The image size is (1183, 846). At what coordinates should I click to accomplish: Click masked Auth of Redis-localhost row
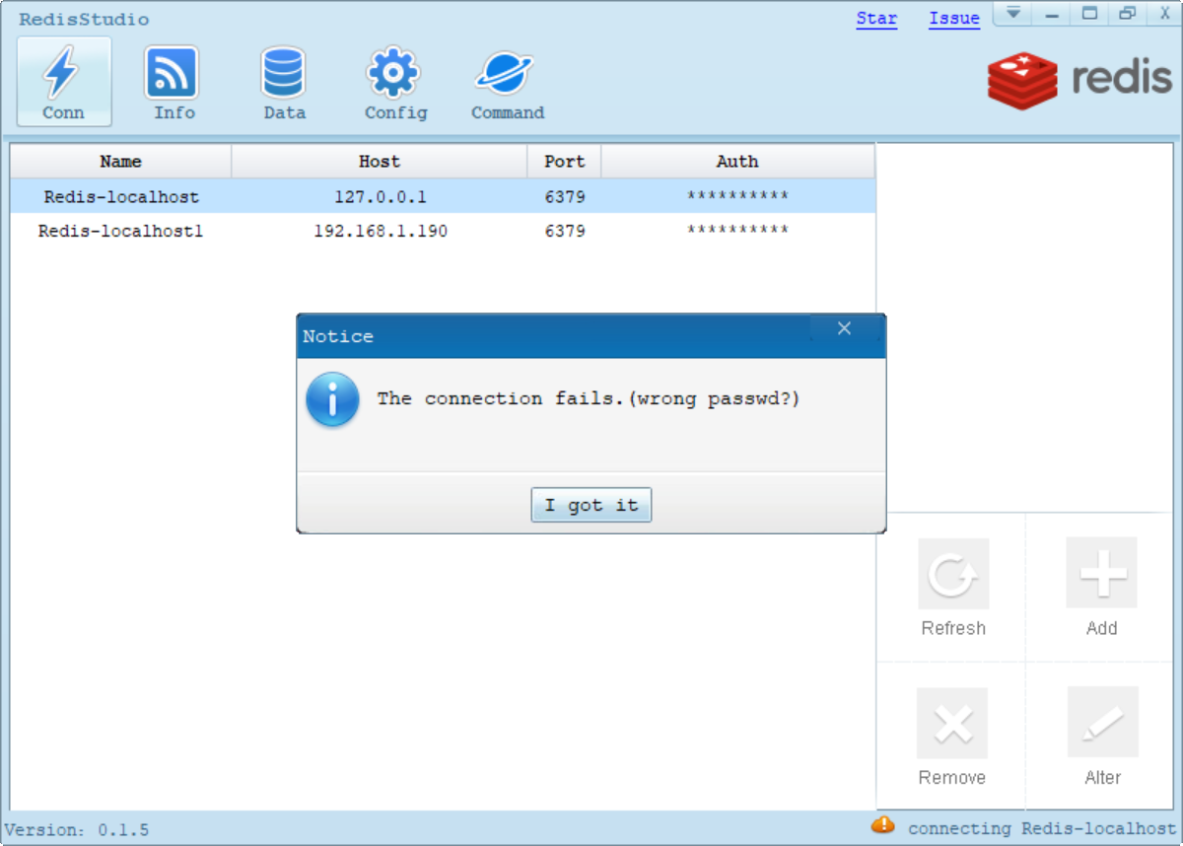pos(737,197)
